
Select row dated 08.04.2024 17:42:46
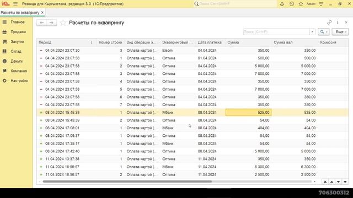(x=192, y=151)
